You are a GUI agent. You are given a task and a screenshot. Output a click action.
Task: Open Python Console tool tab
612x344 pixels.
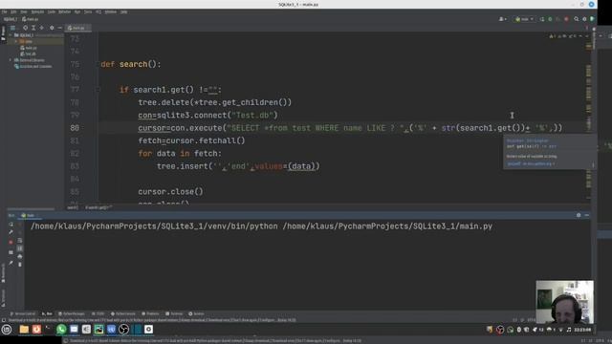coord(123,313)
